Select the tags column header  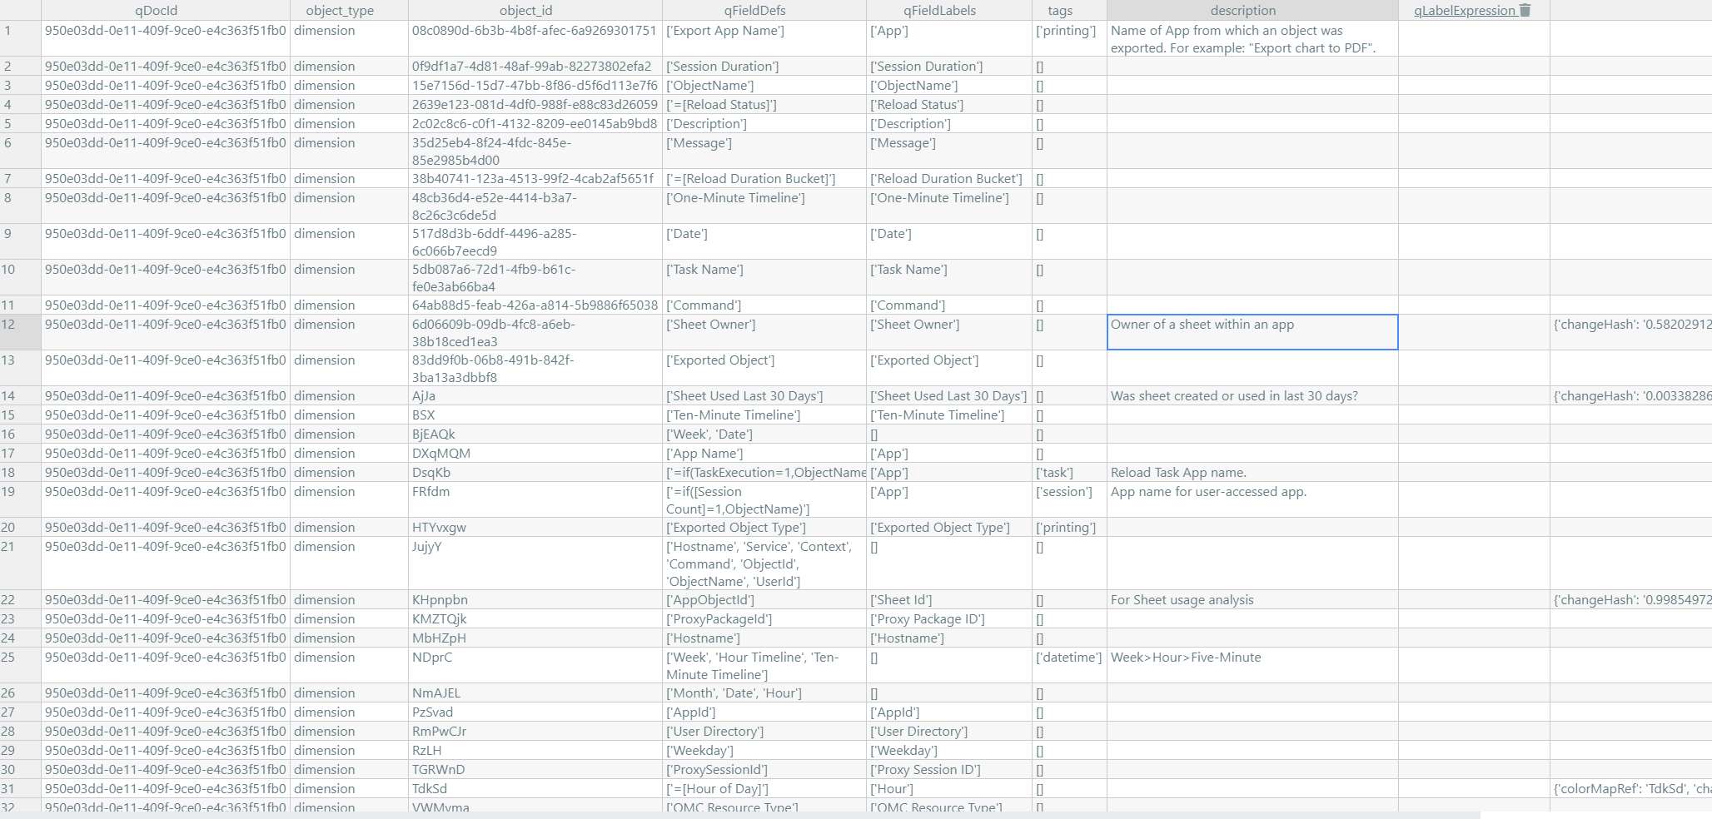[x=1069, y=10]
